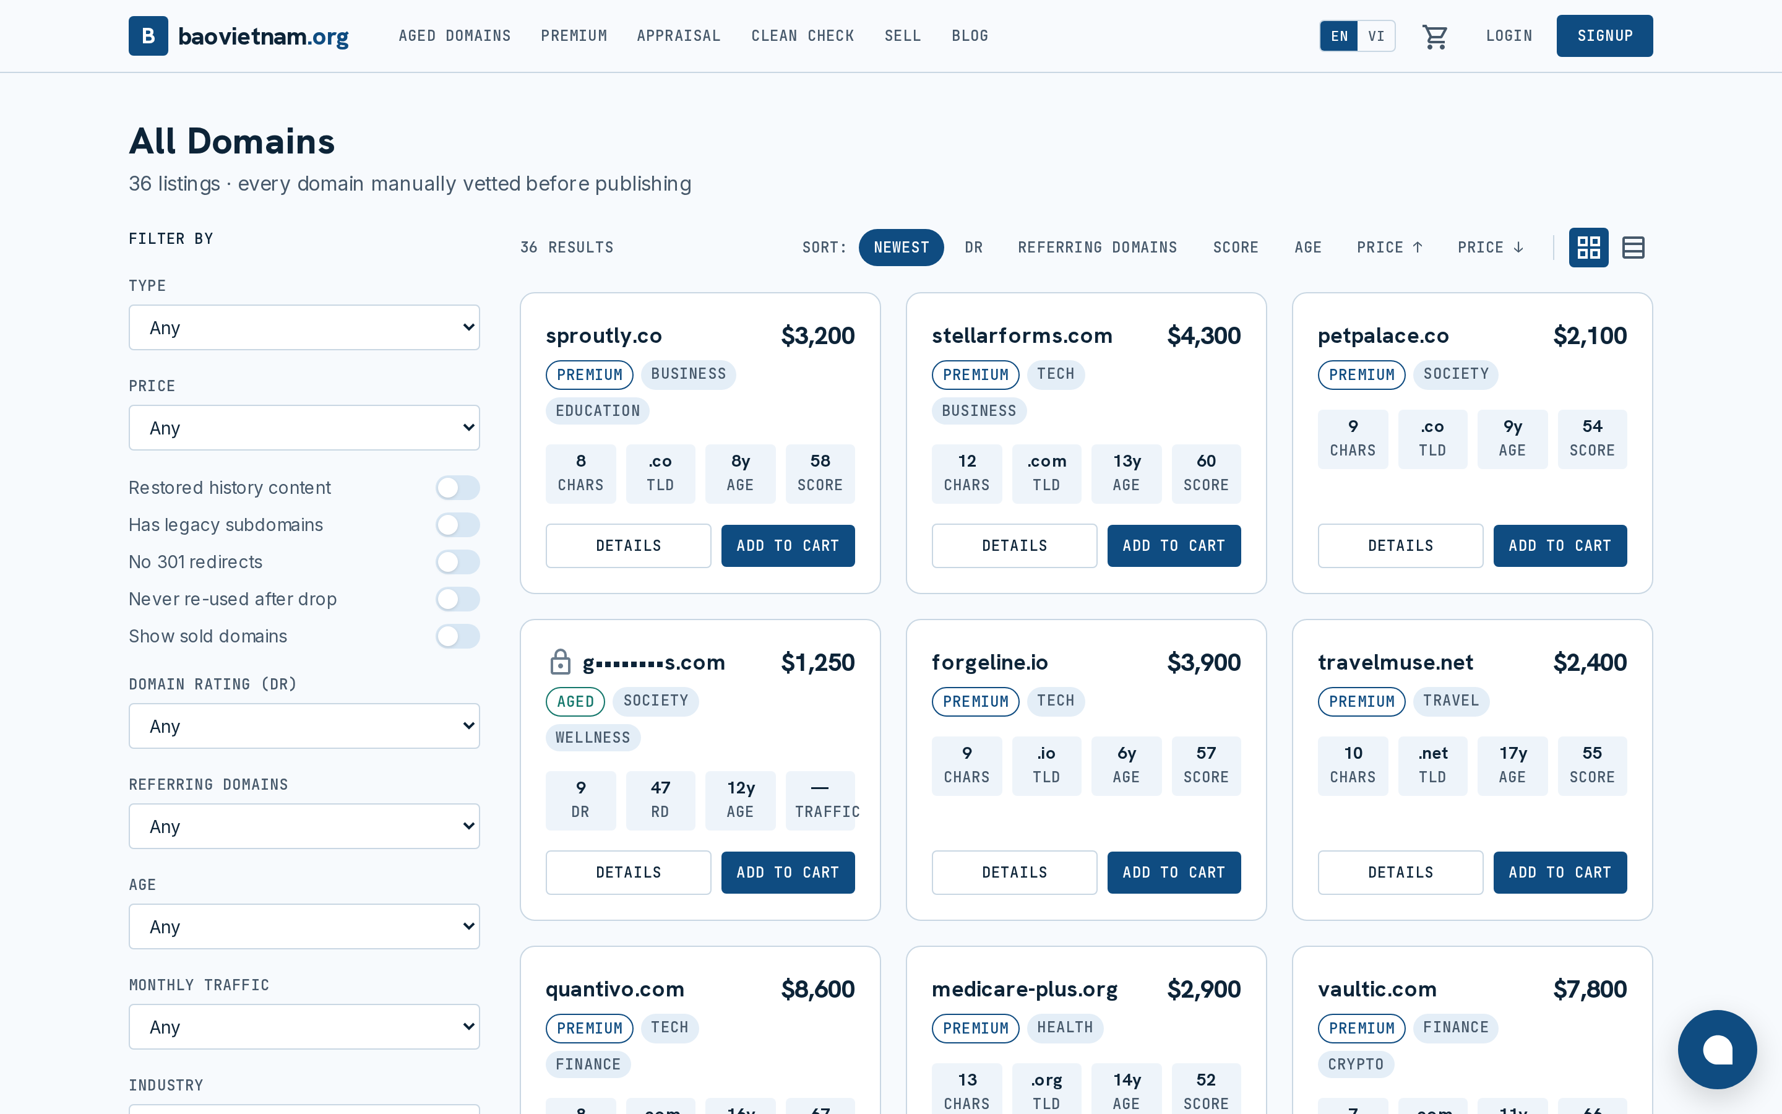Click the Aged badge on locked domain

[x=575, y=701]
